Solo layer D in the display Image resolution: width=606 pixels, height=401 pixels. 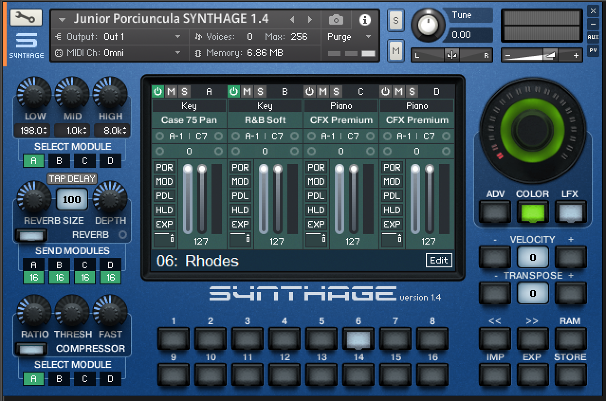(412, 91)
